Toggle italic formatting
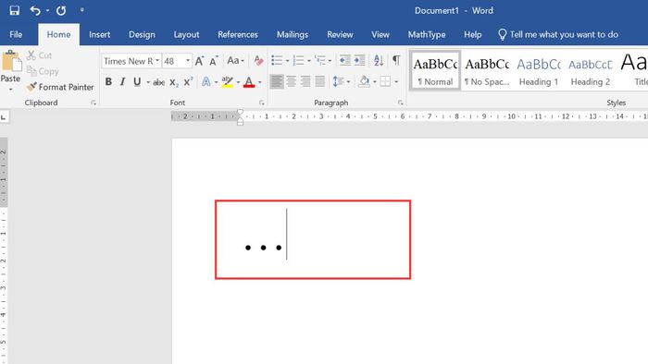 click(122, 81)
